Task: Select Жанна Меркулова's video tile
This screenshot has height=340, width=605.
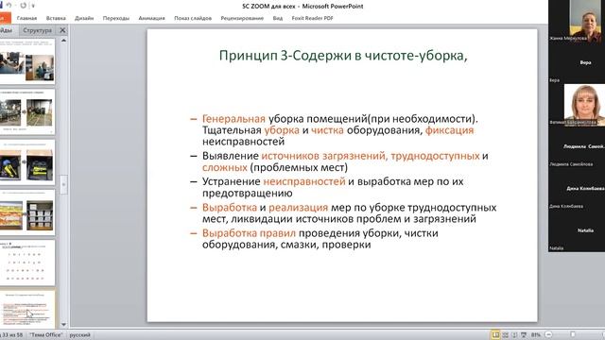Action: coord(577,21)
